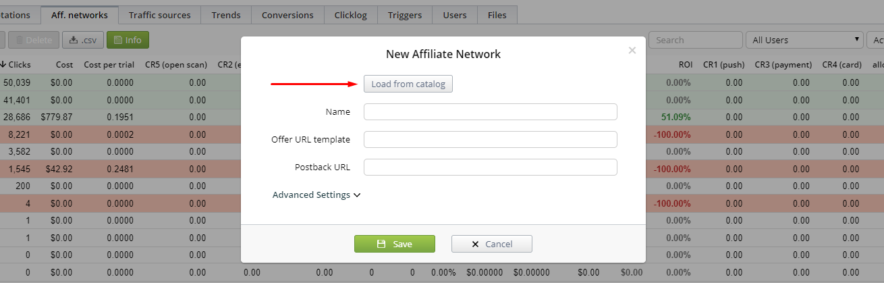This screenshot has height=283, width=884.
Task: Sort by the Clicks column header
Action: click(15, 65)
